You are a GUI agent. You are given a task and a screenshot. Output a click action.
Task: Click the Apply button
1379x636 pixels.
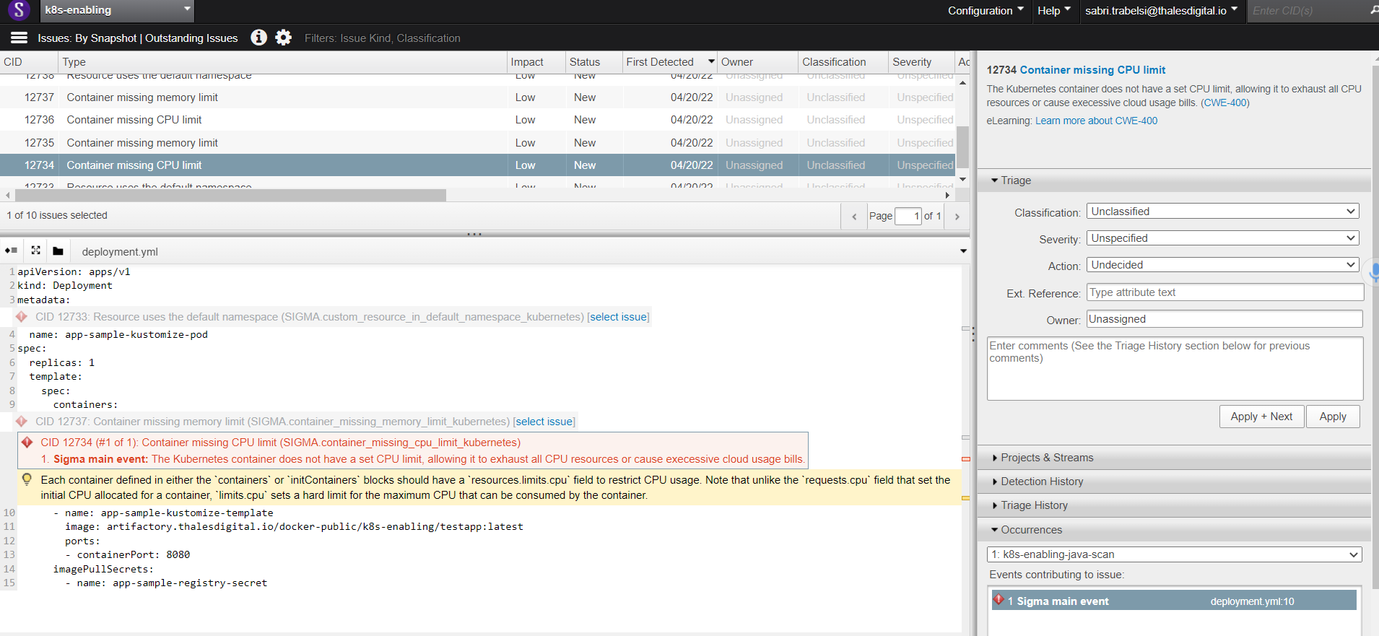(1333, 417)
